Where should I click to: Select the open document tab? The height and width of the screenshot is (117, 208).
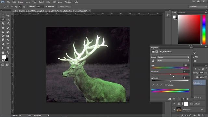coord(50,11)
